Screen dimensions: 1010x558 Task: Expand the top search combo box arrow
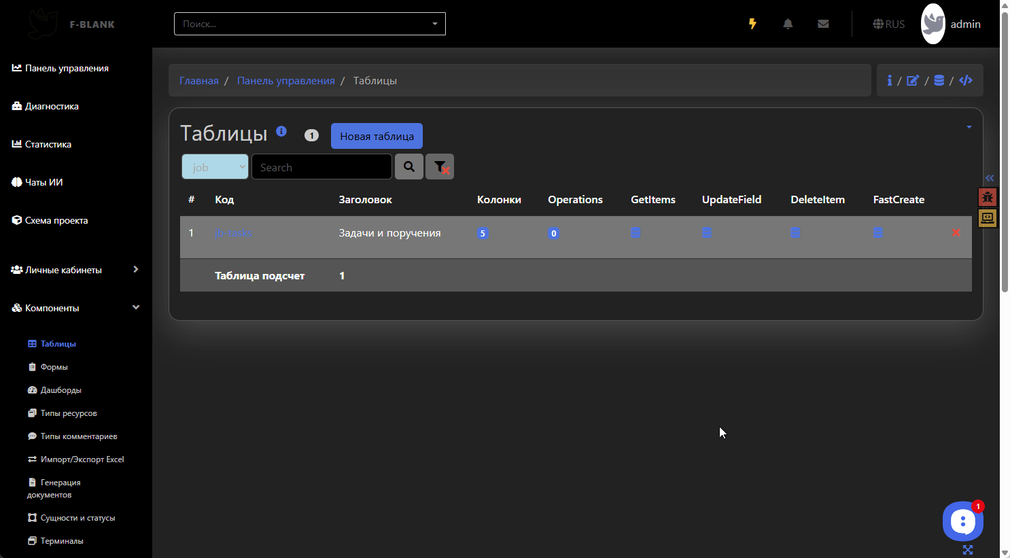[x=435, y=24]
